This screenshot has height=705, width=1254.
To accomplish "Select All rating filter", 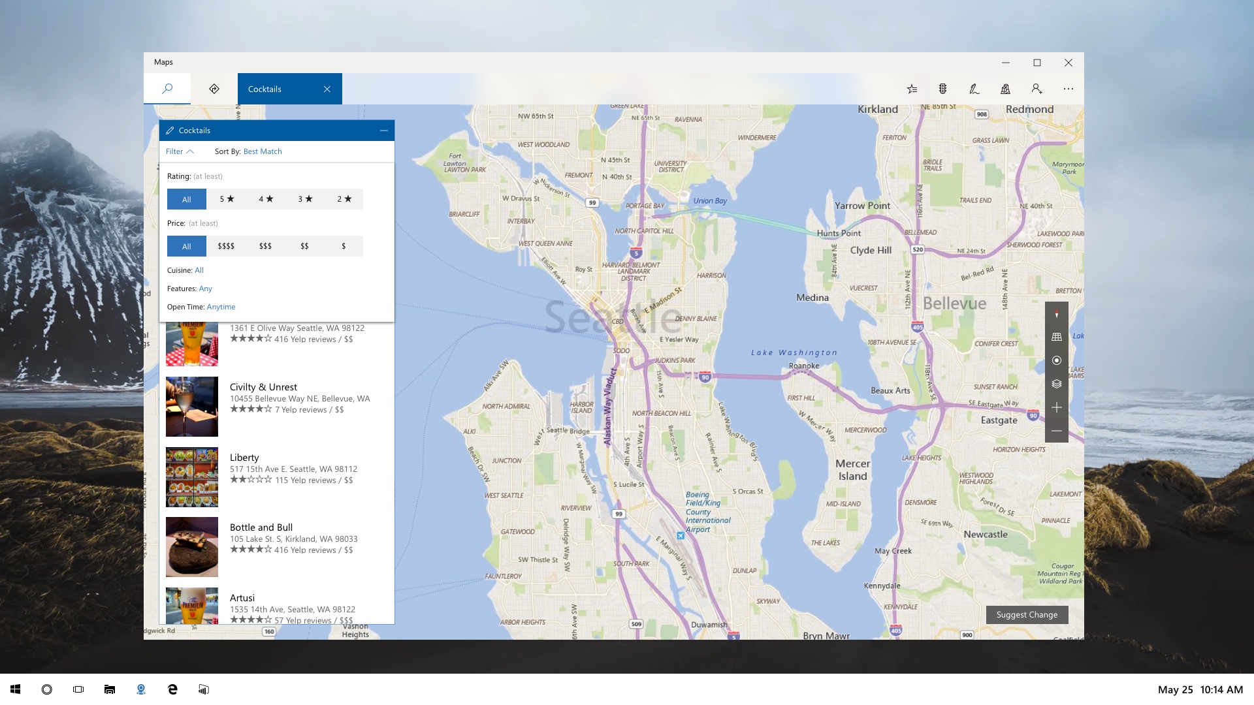I will 187,199.
